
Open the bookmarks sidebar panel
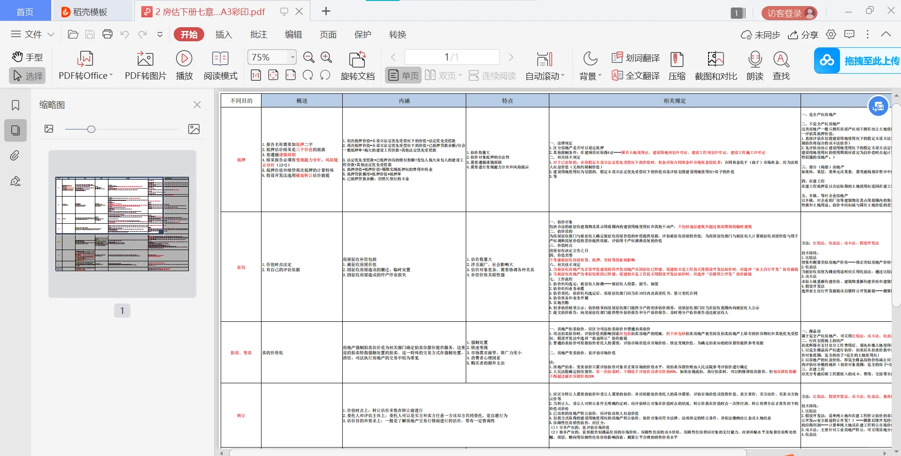(x=15, y=105)
